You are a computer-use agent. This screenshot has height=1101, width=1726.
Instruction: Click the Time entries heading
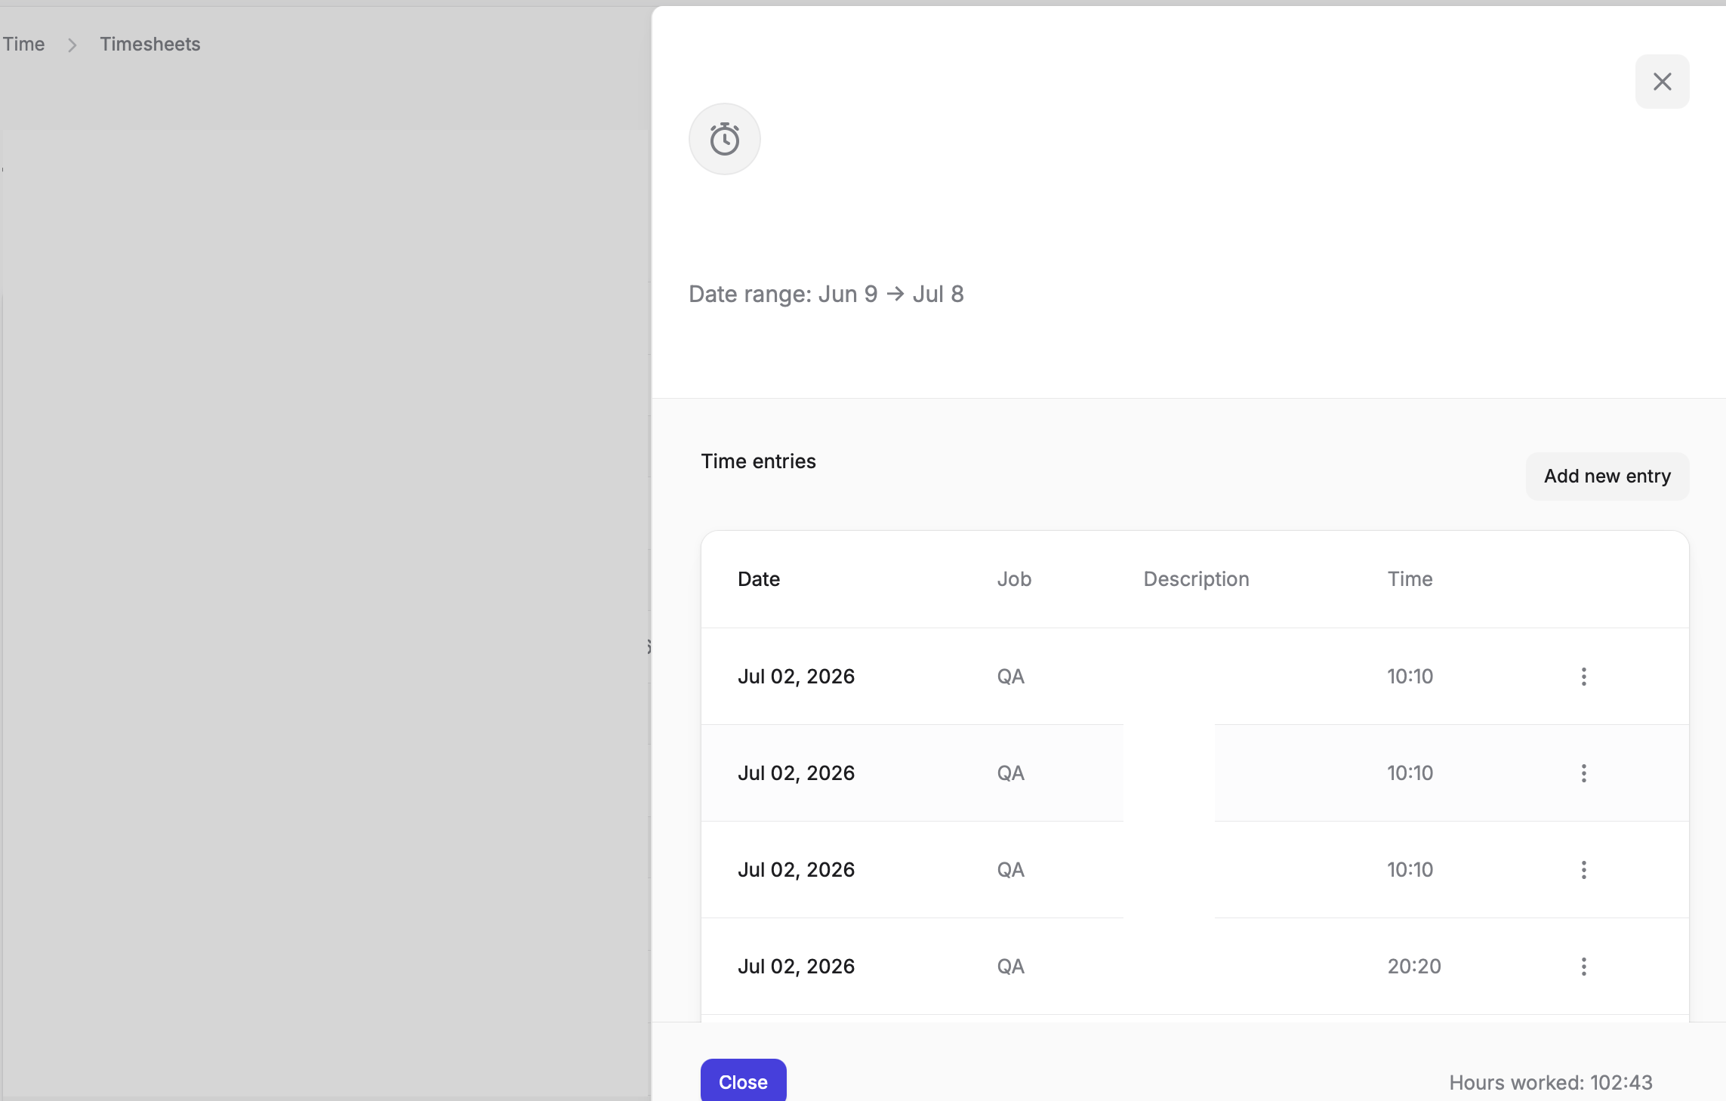point(758,461)
